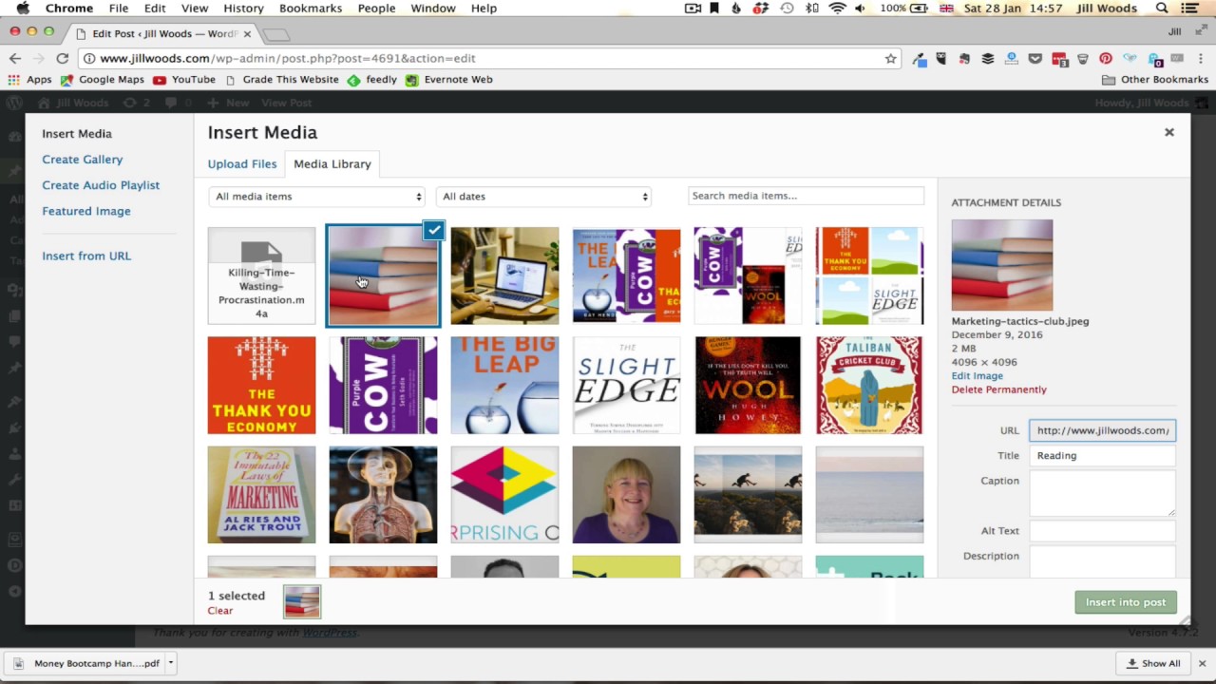Open Create Audio Playlist option
Viewport: 1216px width, 684px height.
point(101,185)
